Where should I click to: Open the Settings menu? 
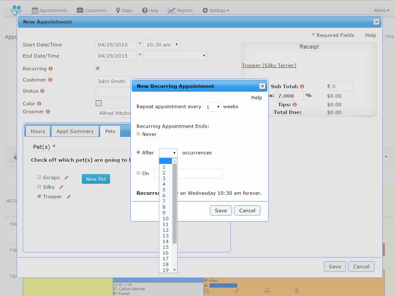tap(216, 10)
